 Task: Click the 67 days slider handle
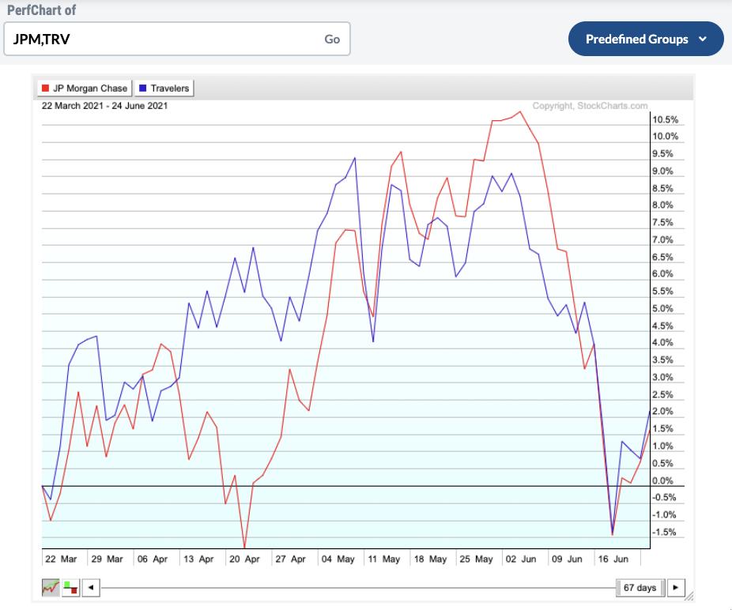point(640,588)
